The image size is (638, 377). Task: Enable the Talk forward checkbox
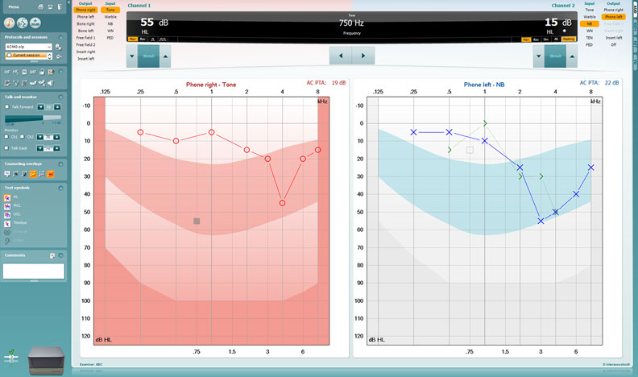[x=7, y=106]
